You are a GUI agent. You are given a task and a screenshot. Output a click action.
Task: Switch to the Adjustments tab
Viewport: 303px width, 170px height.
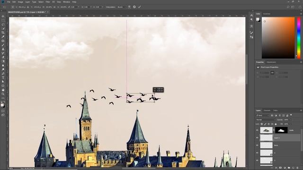[x=271, y=62]
